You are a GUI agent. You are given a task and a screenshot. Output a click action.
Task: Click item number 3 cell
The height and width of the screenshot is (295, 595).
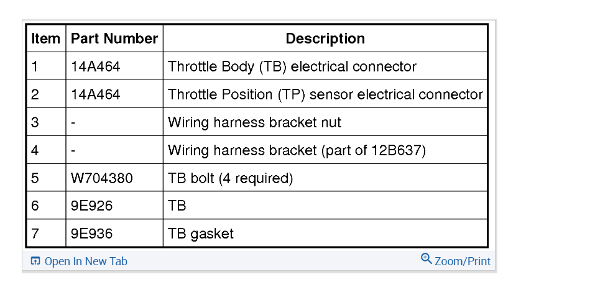[35, 122]
